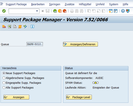Open the Springen menu

[55, 4]
